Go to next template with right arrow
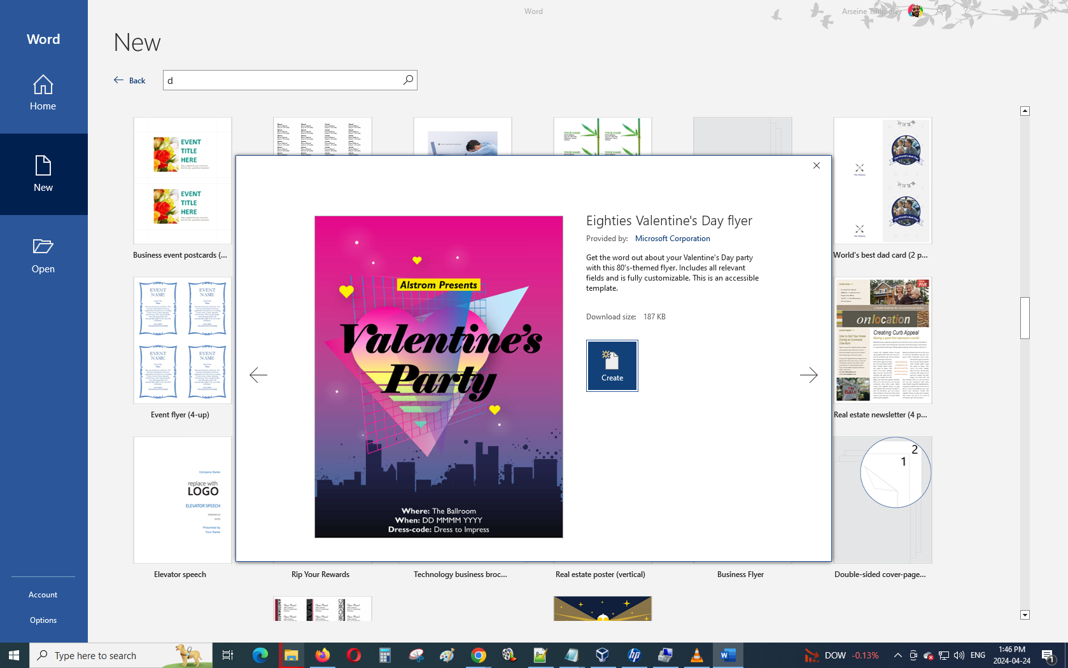This screenshot has width=1068, height=668. click(808, 375)
